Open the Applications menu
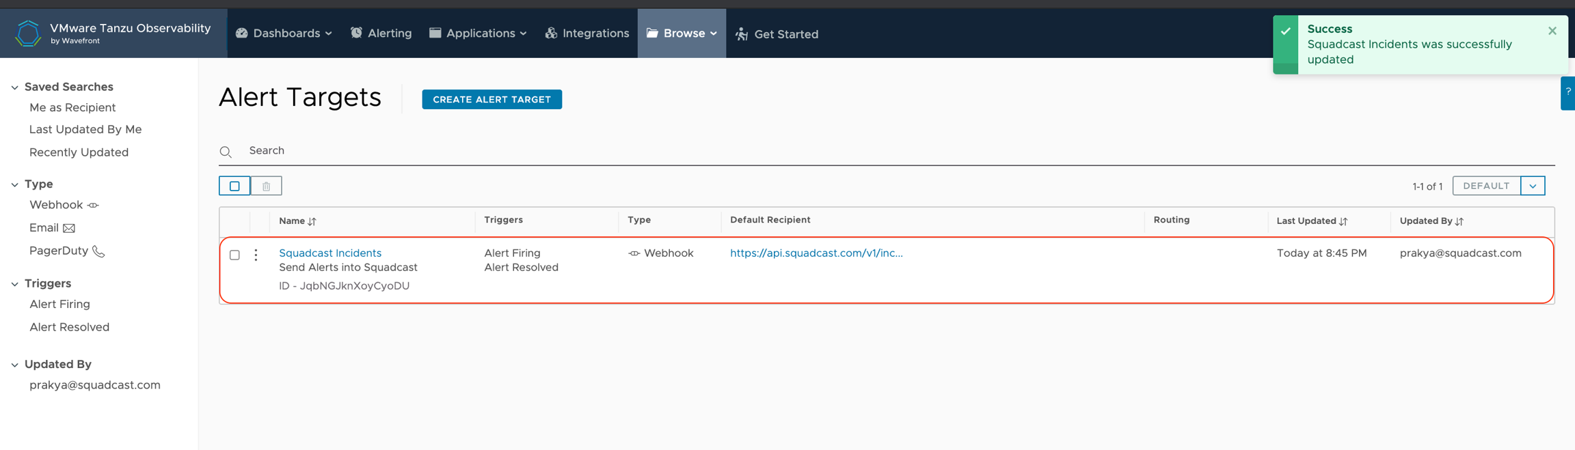 click(479, 33)
